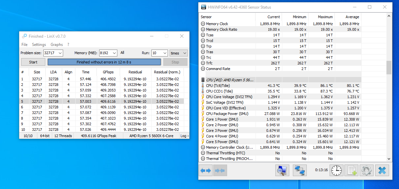
Task: Click the Start button in LinX
Action: pyautogui.click(x=33, y=62)
